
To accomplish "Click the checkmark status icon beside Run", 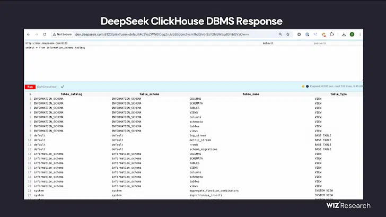I will click(x=63, y=86).
